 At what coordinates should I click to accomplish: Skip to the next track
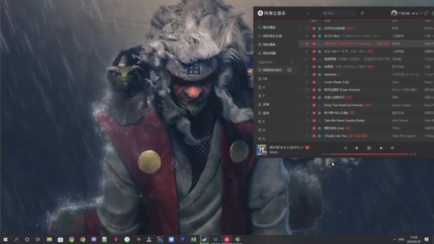pyautogui.click(x=381, y=148)
